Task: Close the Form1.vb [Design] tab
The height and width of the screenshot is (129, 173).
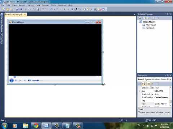Action: point(25,14)
